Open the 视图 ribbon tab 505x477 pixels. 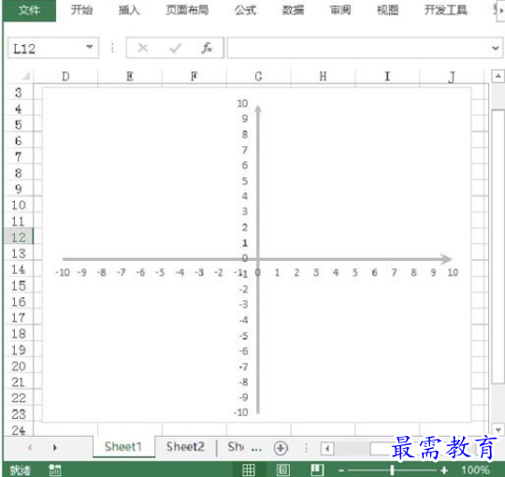(x=388, y=10)
